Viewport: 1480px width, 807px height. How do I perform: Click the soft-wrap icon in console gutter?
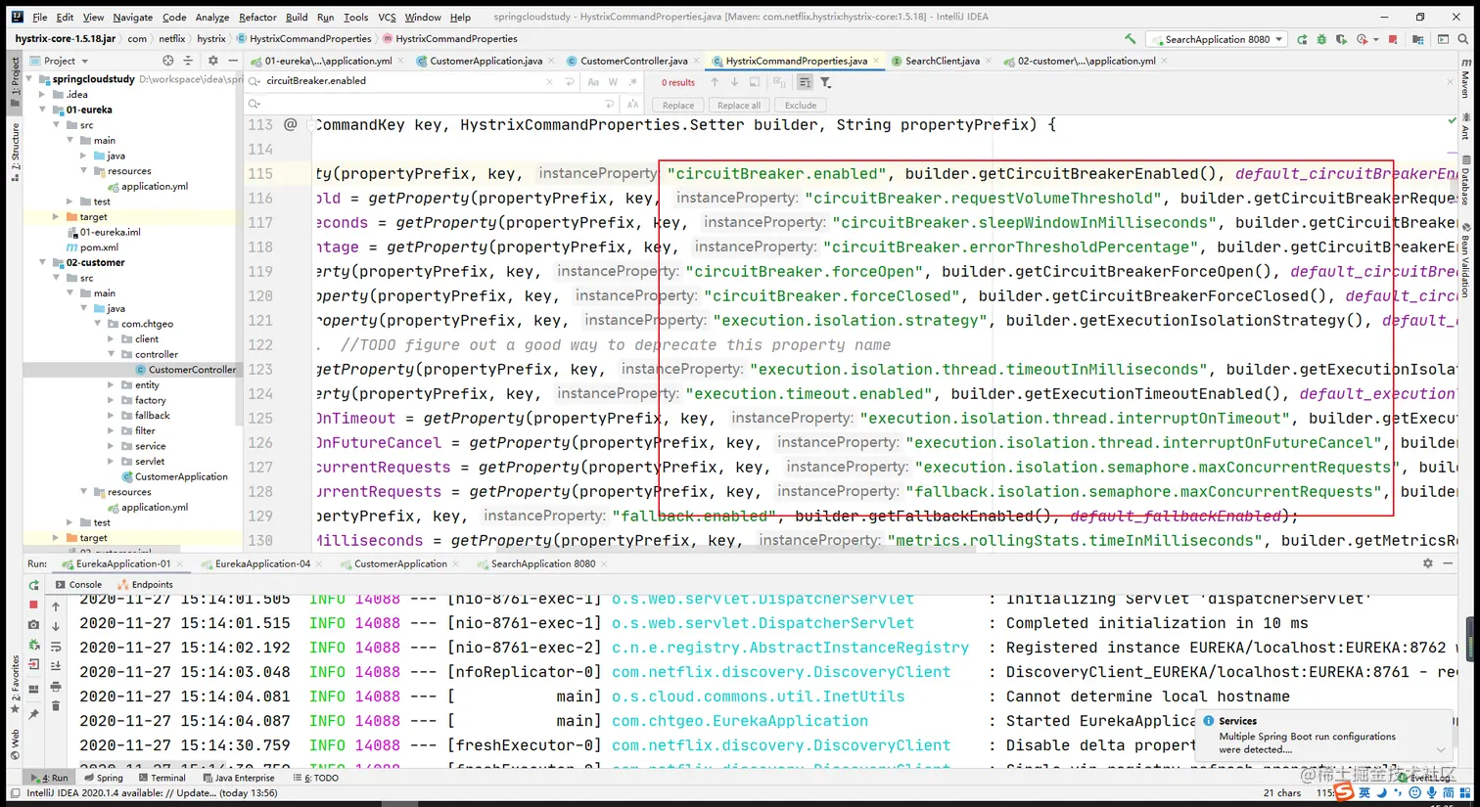coord(56,647)
